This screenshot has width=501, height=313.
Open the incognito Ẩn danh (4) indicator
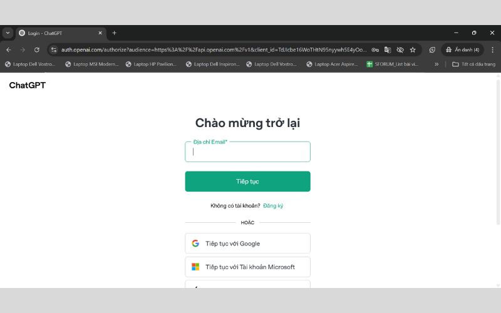462,50
